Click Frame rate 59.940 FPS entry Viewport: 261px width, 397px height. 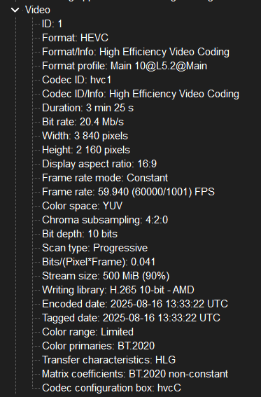pos(128,192)
